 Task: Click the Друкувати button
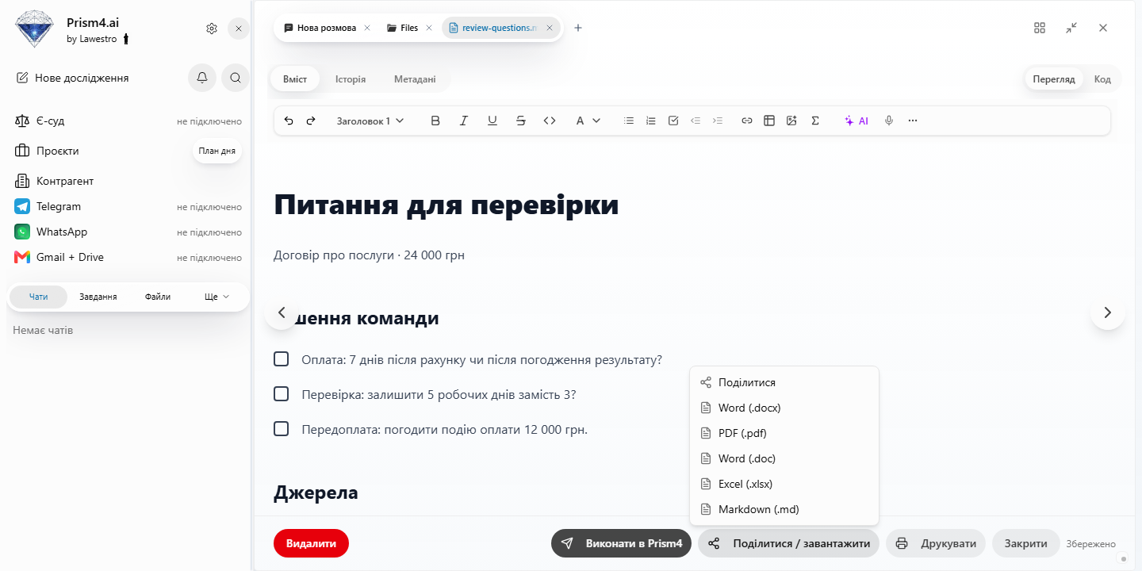pyautogui.click(x=936, y=543)
